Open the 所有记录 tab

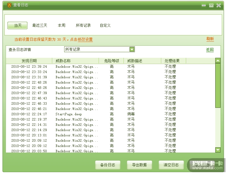pos(83,25)
